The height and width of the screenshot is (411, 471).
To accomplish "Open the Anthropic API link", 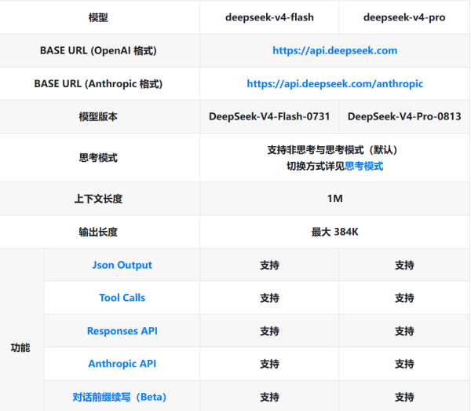I will pos(122,364).
